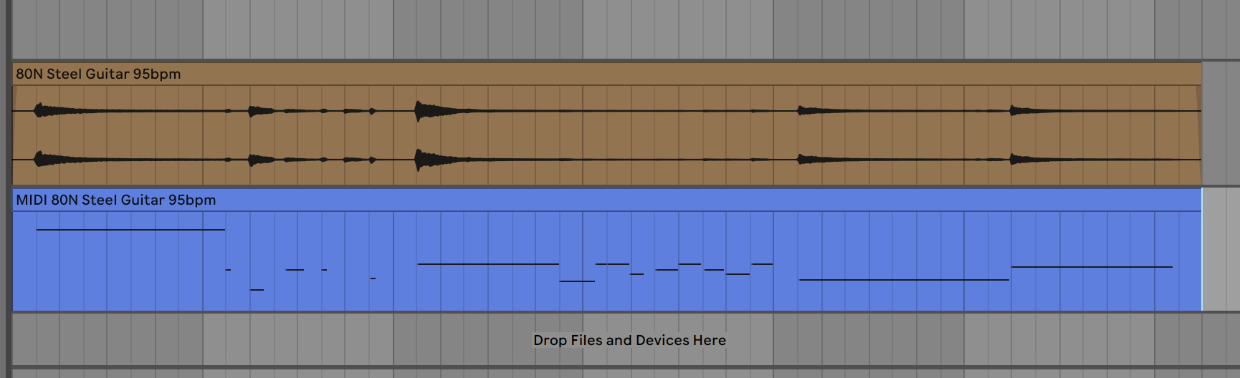Viewport: 1240px width, 378px height.
Task: Click empty gray area right of audio clip
Action: [x=1220, y=123]
